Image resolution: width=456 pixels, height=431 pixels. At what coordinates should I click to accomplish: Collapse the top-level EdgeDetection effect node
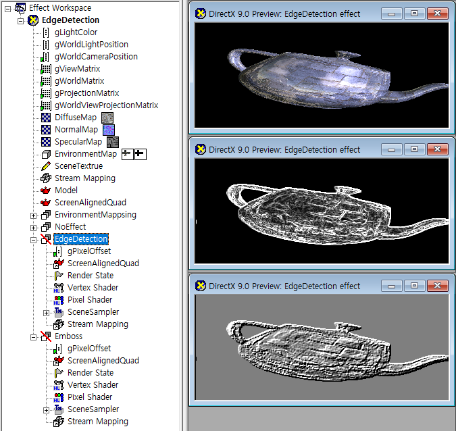pyautogui.click(x=20, y=21)
